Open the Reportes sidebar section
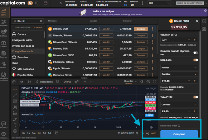 click(x=3, y=54)
